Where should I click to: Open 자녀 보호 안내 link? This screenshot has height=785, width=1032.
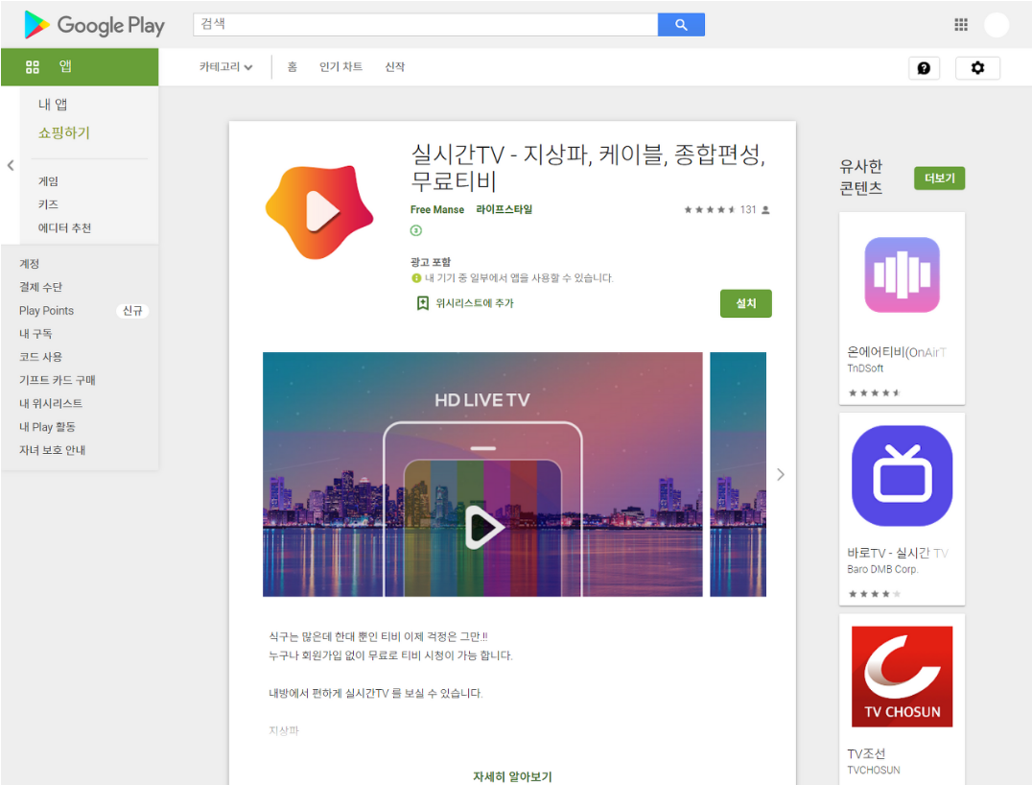pyautogui.click(x=52, y=450)
